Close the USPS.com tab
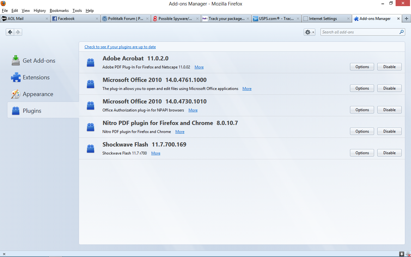The height and width of the screenshot is (257, 411). pos(298,19)
